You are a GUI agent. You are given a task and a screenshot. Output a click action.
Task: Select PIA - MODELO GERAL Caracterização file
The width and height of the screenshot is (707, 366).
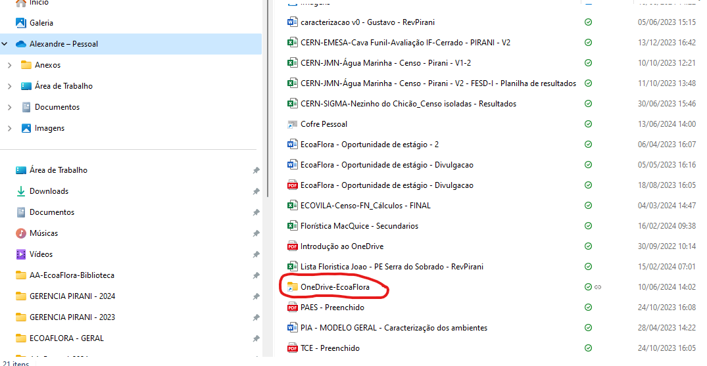pyautogui.click(x=394, y=328)
